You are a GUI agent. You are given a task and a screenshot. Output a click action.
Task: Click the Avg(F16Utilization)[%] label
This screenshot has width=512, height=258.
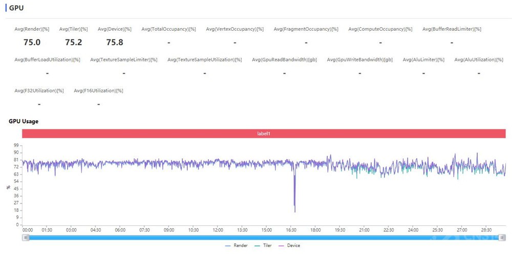pyautogui.click(x=99, y=91)
